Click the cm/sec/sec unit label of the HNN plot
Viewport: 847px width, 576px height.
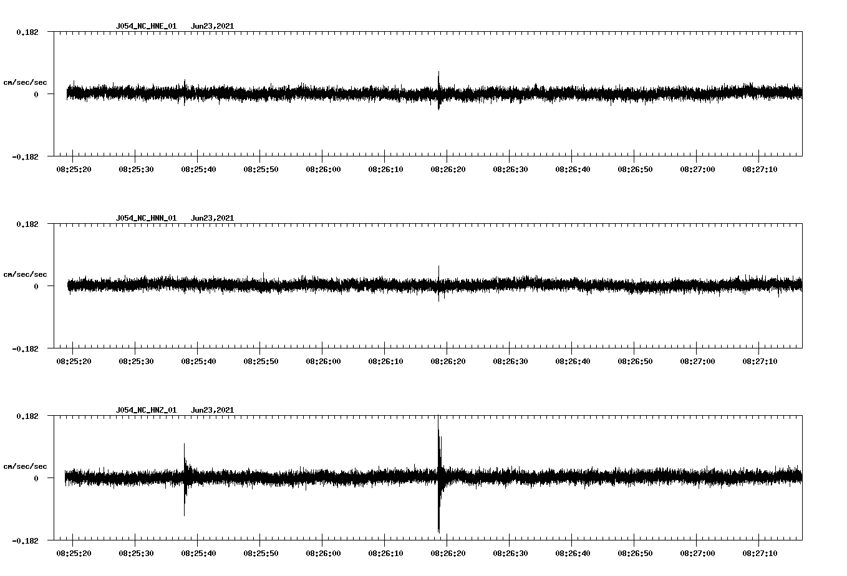25,274
